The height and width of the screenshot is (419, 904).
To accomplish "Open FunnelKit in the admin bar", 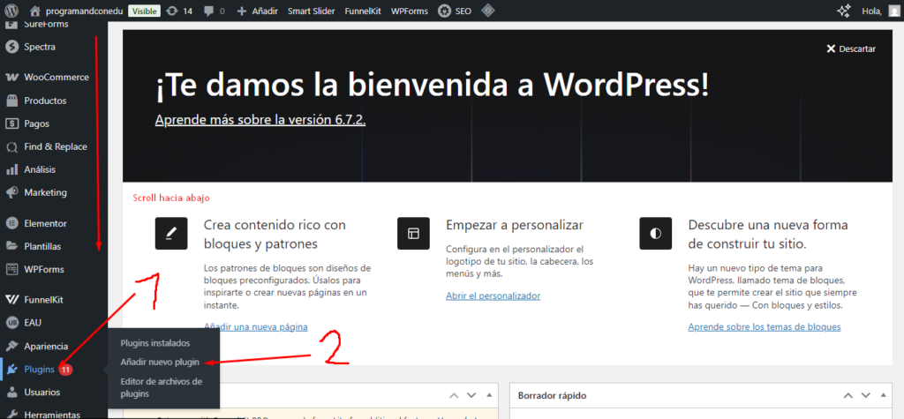I will click(x=363, y=11).
